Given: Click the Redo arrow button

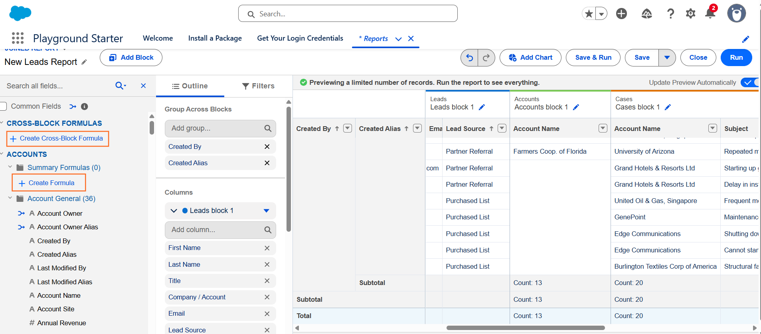Looking at the screenshot, I should [x=486, y=58].
